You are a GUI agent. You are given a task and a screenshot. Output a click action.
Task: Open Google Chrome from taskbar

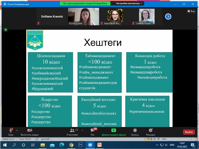pyautogui.click(x=71, y=145)
